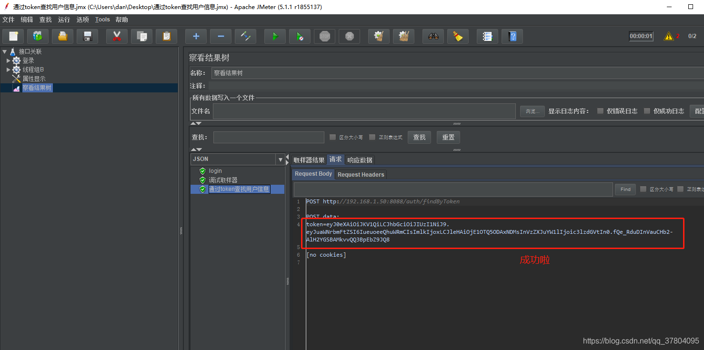Toggle 正则表达式 checkbox beside 查找 field
The image size is (704, 350).
[x=372, y=137]
